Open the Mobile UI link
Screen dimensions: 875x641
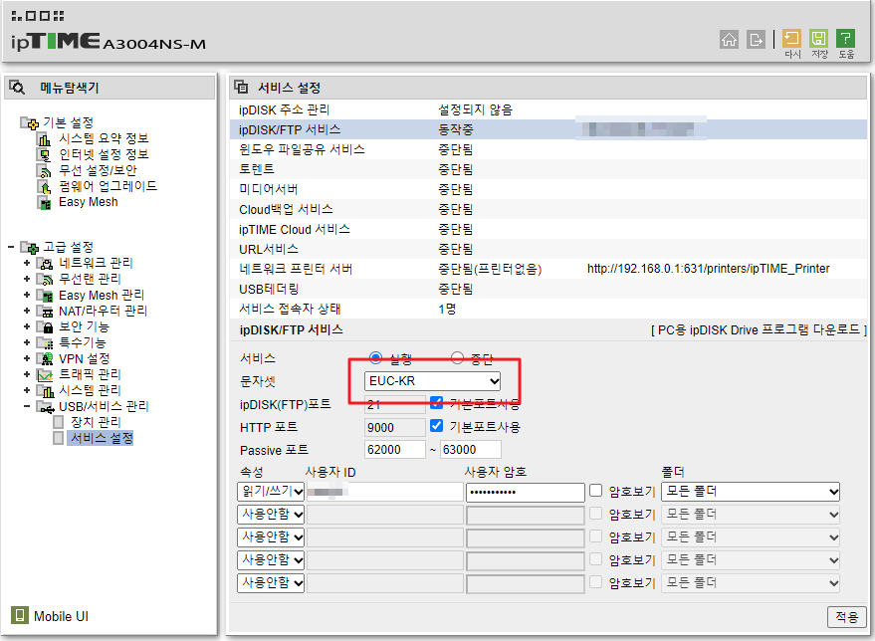click(x=61, y=616)
